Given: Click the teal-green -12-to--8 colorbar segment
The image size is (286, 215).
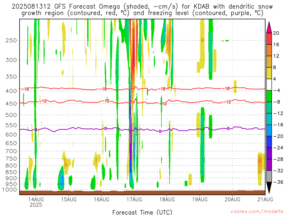Looking at the screenshot, I should point(269,108).
